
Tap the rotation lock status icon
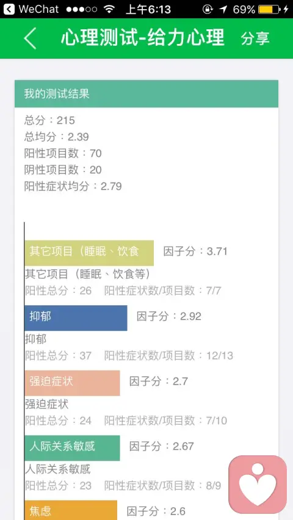coord(208,9)
